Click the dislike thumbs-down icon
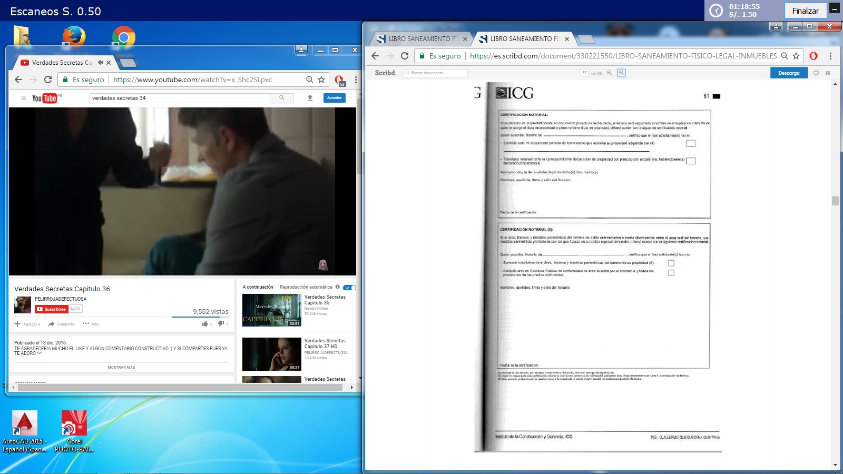 coord(221,324)
